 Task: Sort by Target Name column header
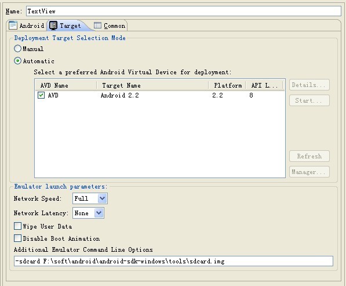click(152, 85)
